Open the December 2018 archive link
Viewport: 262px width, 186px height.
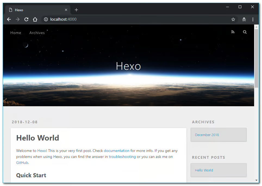[x=207, y=135]
